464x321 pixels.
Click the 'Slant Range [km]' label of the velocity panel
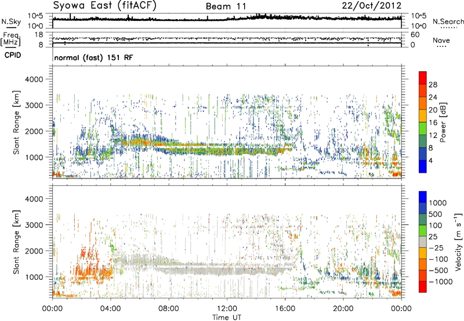pos(16,242)
